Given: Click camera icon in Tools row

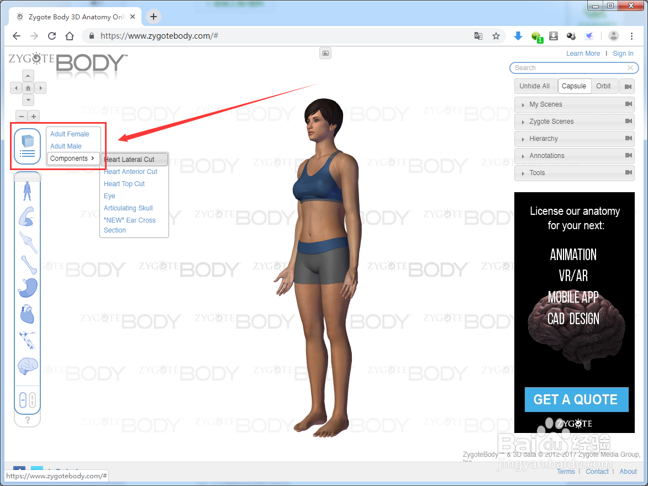Looking at the screenshot, I should [x=629, y=172].
